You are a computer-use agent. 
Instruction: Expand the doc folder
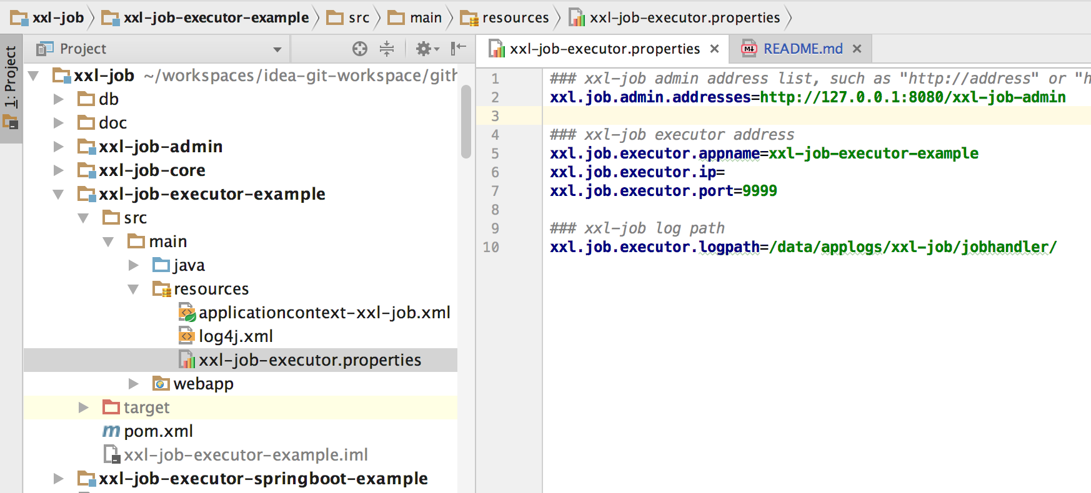pyautogui.click(x=58, y=123)
